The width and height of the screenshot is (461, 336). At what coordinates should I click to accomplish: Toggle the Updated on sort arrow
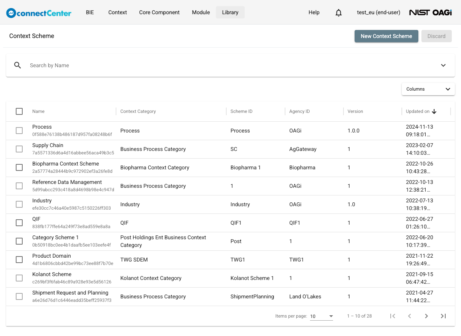point(434,111)
